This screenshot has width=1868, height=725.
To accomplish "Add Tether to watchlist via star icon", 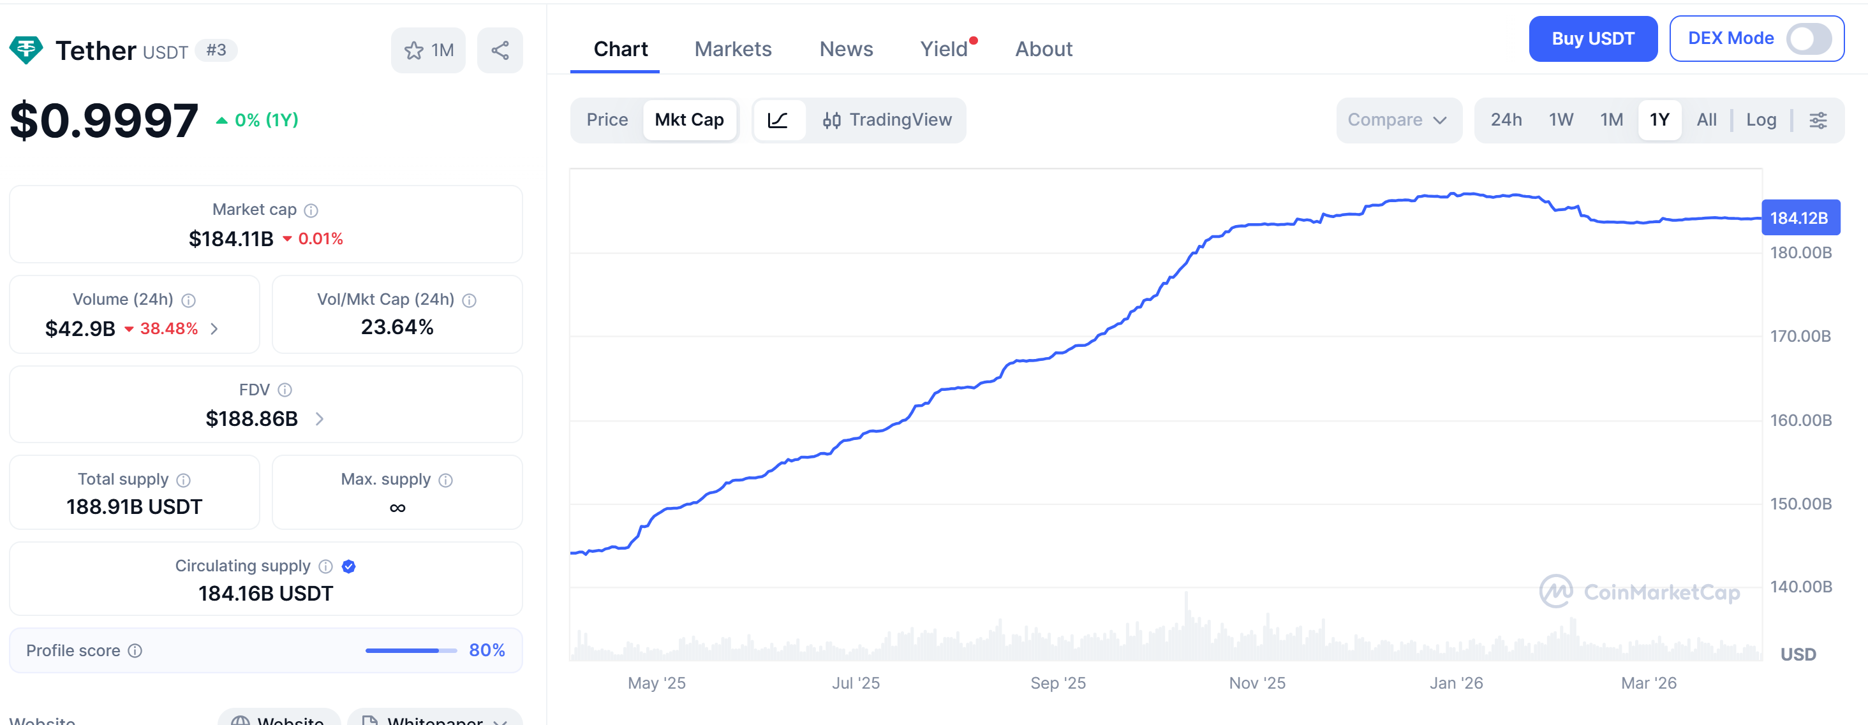I will coord(413,50).
